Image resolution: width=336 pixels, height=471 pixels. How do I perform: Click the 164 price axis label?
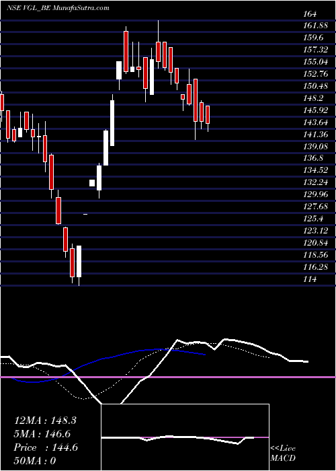310,14
